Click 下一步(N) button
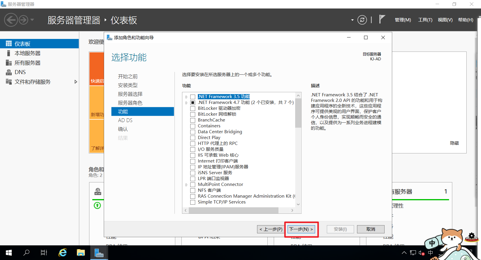 click(301, 229)
